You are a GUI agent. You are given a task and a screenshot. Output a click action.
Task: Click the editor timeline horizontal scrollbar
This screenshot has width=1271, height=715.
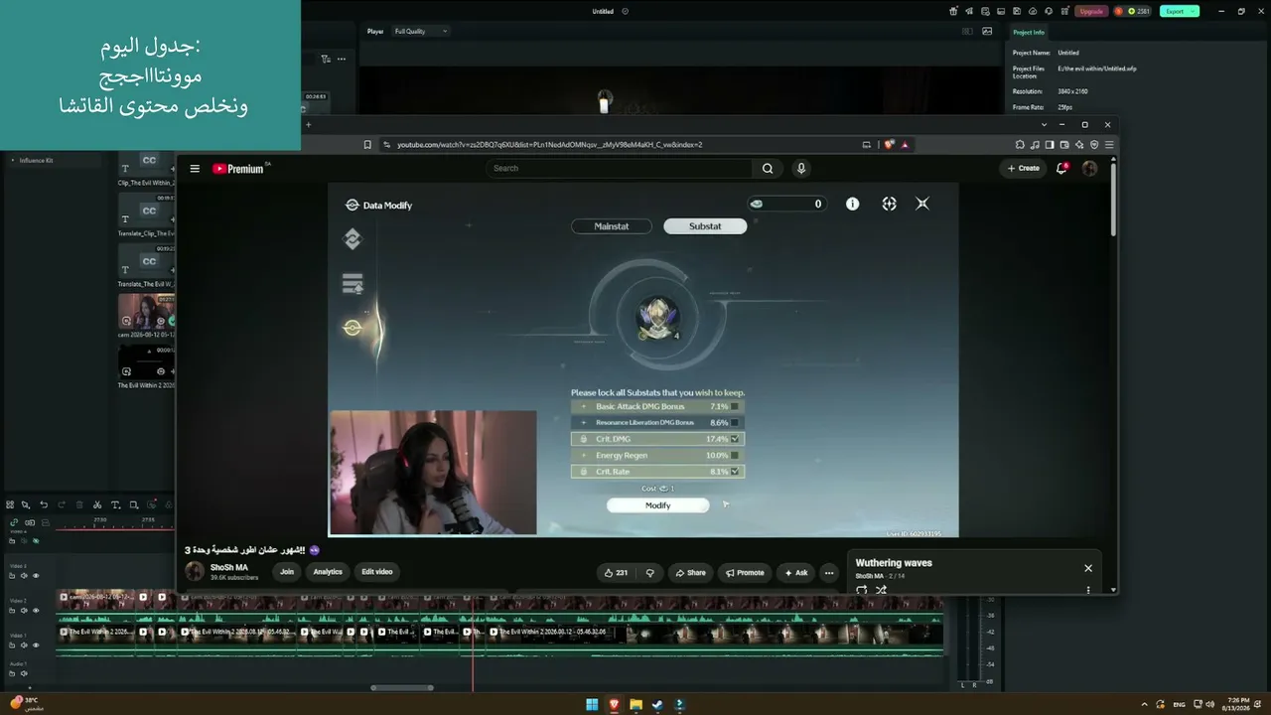(402, 687)
